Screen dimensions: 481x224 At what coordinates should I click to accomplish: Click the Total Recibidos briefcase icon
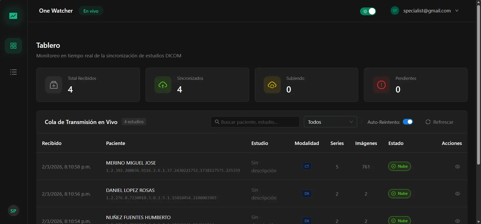54,85
